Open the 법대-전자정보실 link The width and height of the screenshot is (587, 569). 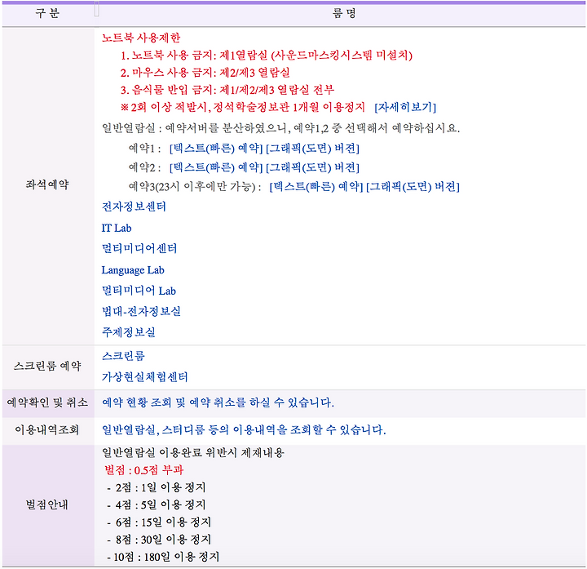click(x=141, y=311)
